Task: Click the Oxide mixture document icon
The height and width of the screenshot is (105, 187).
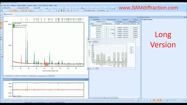Action: point(5,14)
